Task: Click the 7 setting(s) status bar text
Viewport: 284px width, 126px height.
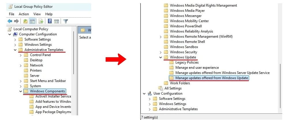Action: (x=150, y=117)
